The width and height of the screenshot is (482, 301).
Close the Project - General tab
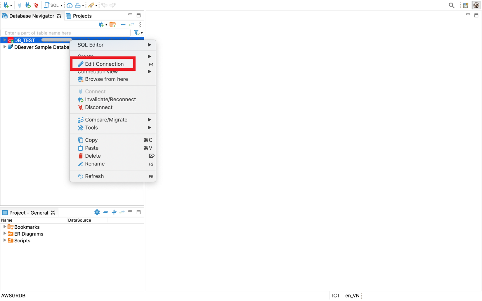click(53, 213)
